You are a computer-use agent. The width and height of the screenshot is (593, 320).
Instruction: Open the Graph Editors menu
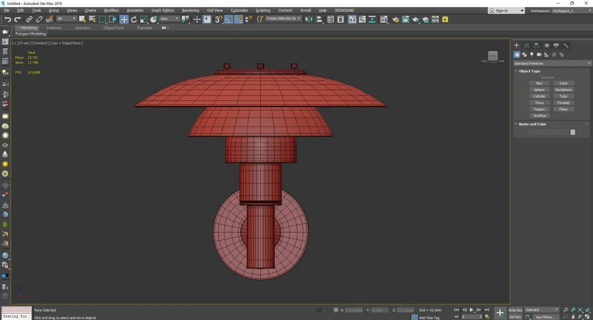[x=163, y=10]
